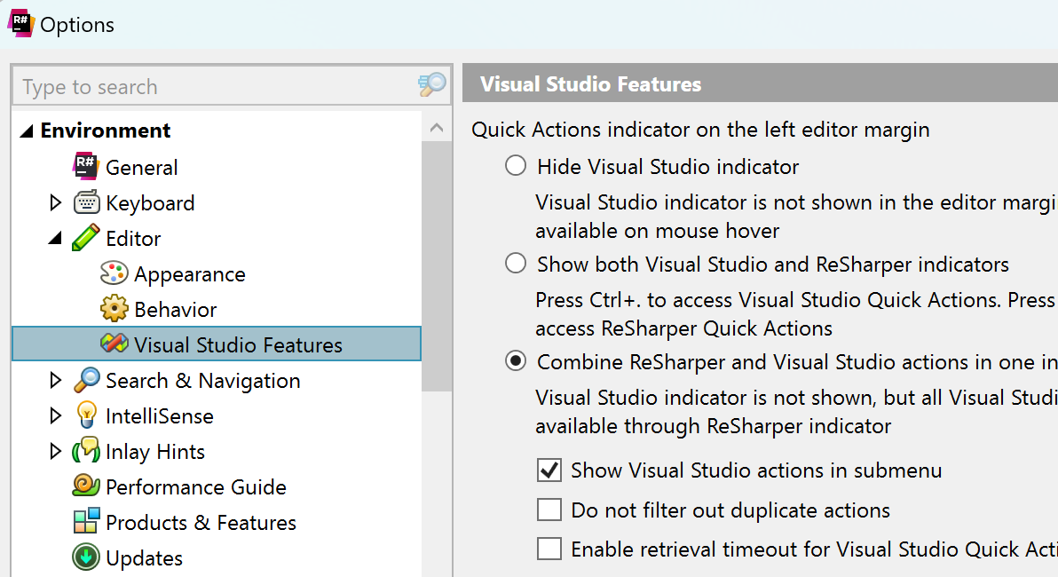Expand the Keyboard tree node

coord(56,202)
